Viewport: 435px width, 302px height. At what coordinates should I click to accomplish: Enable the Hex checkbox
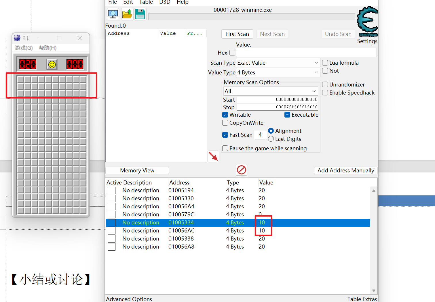pyautogui.click(x=232, y=53)
